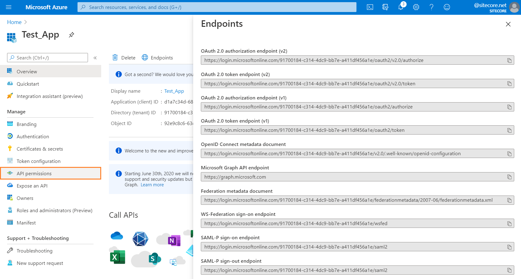Pin Test_App to dashboard

(71, 35)
